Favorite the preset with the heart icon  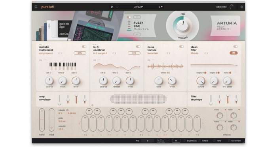(x=117, y=7)
